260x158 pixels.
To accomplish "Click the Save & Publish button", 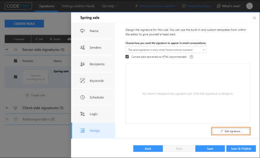I will (241, 149).
